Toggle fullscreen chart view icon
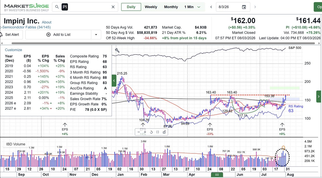 click(158, 132)
